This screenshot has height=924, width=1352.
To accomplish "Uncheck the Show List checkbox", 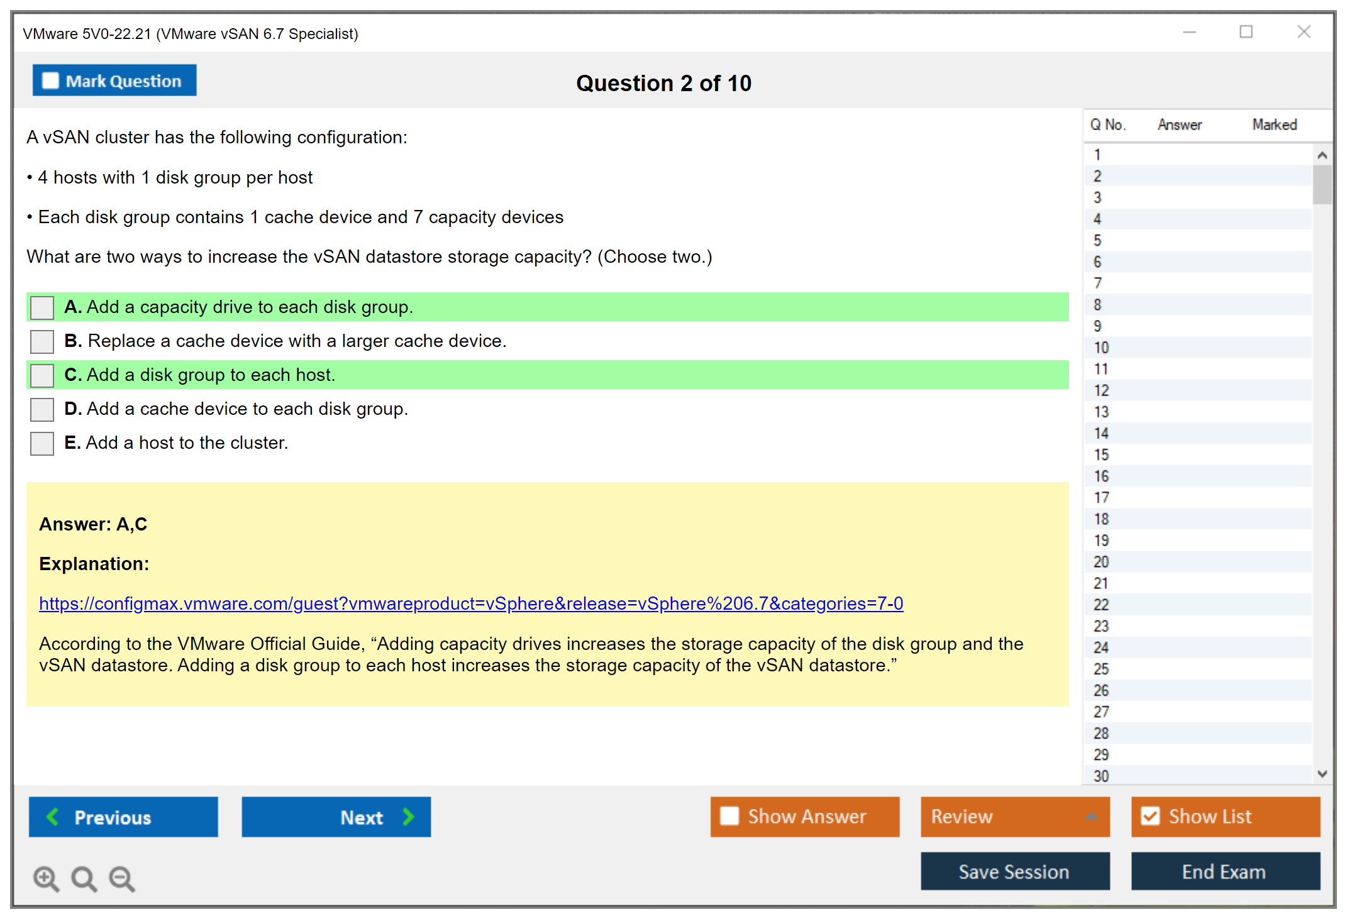I will (x=1150, y=816).
